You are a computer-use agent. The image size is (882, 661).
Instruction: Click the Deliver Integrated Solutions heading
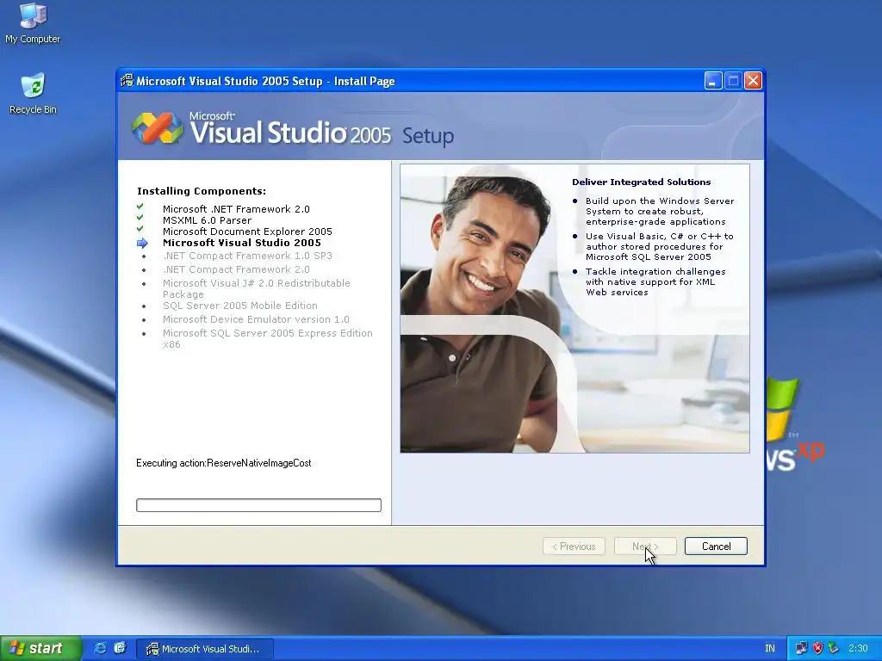click(x=641, y=182)
